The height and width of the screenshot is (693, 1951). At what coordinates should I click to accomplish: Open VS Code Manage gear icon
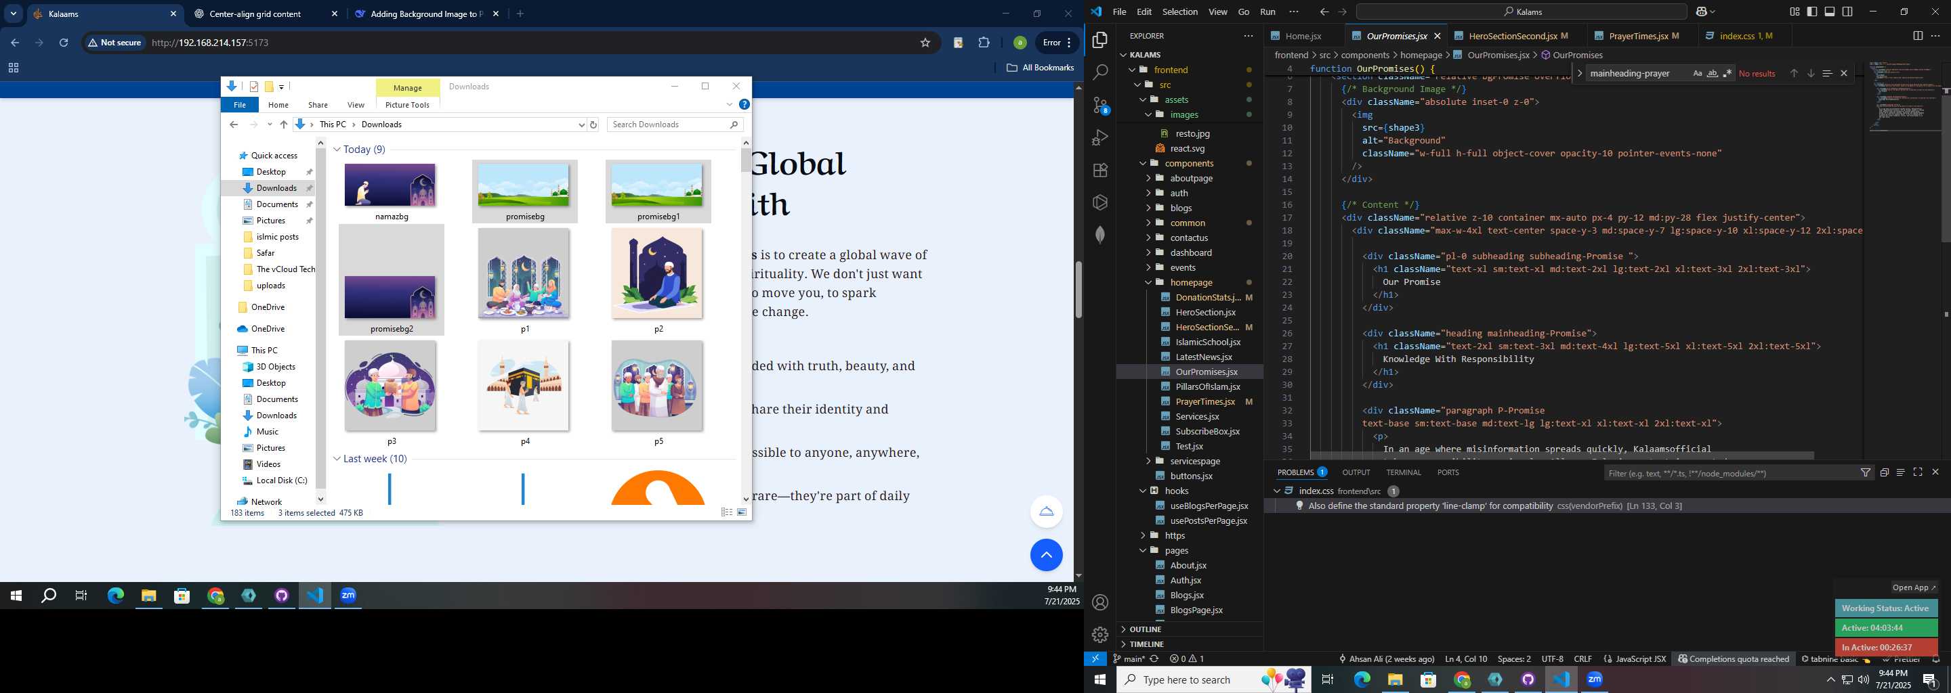coord(1099,635)
